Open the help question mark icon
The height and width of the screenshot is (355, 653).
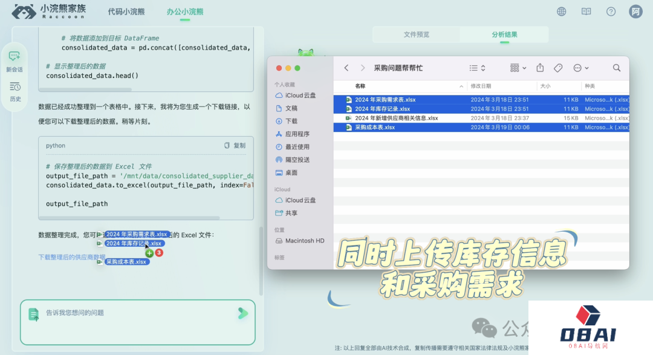pos(611,11)
